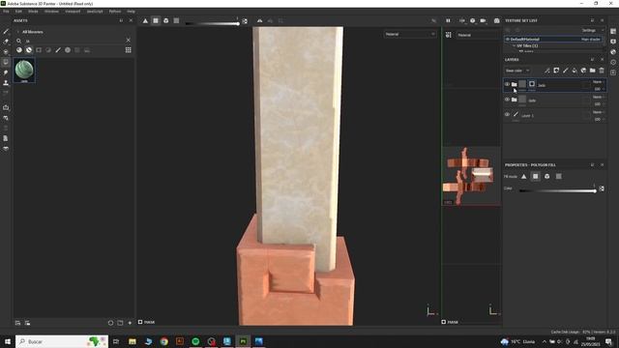This screenshot has height=348, width=619.
Task: Choose UV chunk fill mode in top toolbar
Action: point(176,21)
